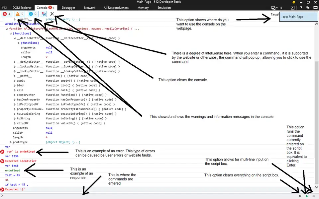This screenshot has height=199, width=319.
Task: Clear the console using the X toolbar icon
Action: click(x=52, y=14)
